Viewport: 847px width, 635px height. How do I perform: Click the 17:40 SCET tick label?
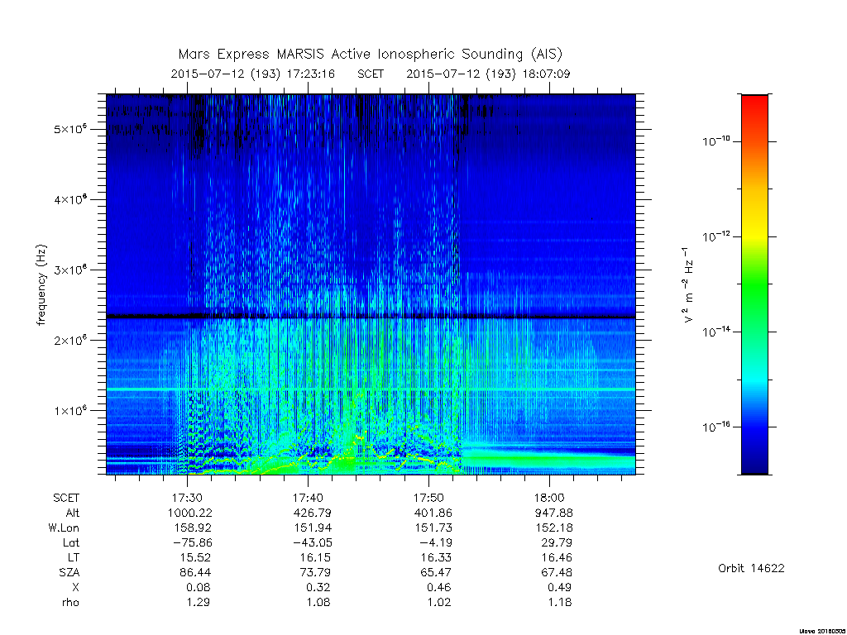point(309,498)
